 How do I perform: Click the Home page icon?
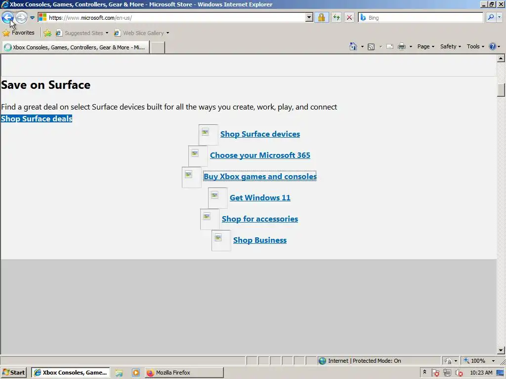353,46
